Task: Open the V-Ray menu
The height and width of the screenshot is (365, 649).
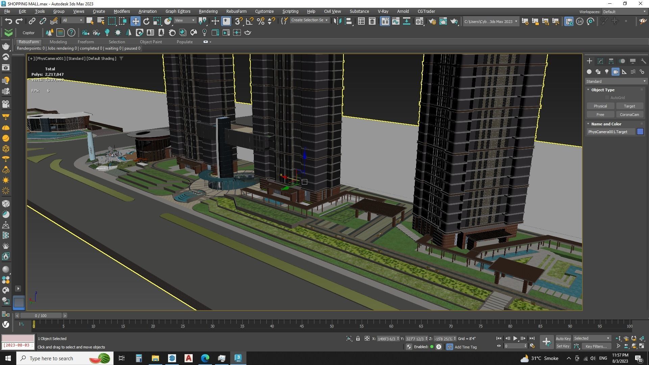Action: pos(383,11)
